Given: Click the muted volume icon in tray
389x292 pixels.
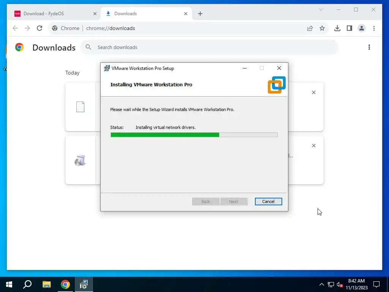Looking at the screenshot, I should pos(340,284).
